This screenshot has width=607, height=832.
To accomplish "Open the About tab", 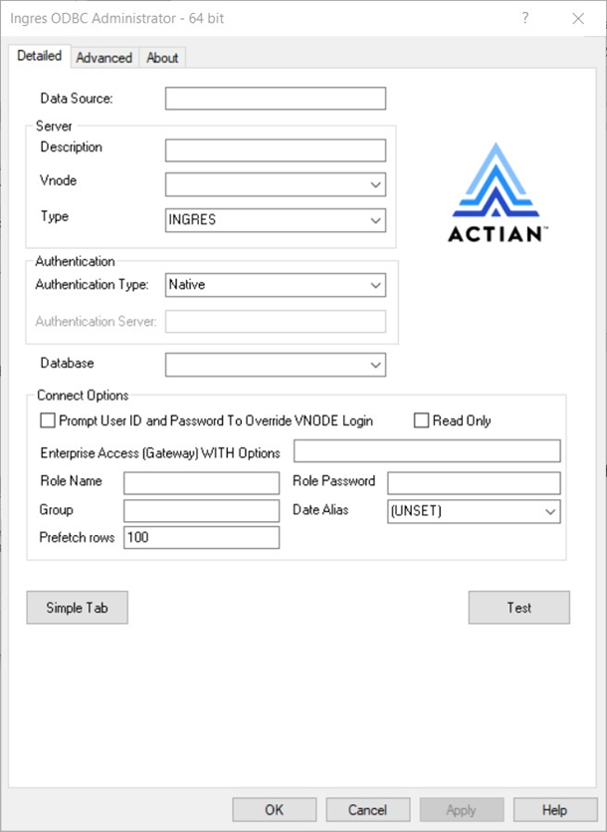I will 162,58.
